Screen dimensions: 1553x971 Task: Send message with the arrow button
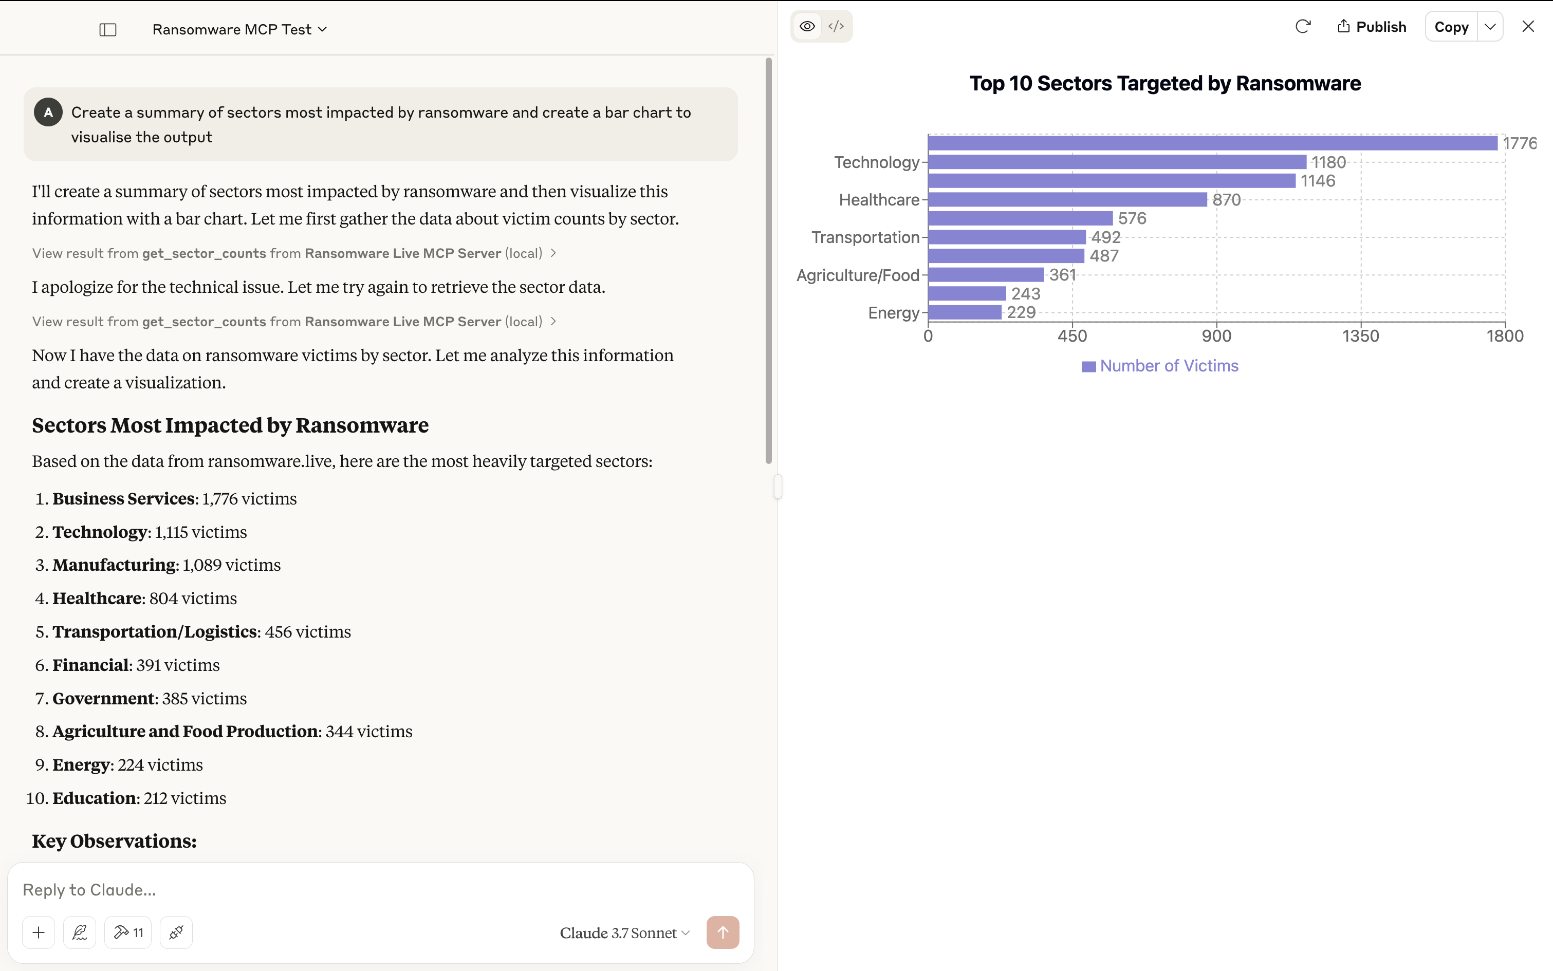pos(723,932)
